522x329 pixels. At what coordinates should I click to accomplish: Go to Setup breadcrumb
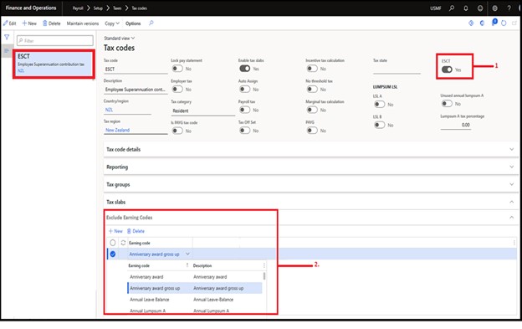coord(98,8)
